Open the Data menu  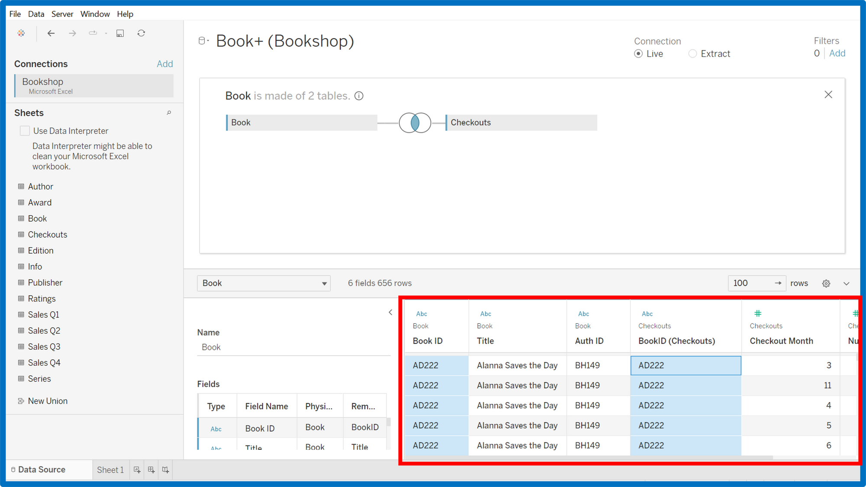click(36, 14)
